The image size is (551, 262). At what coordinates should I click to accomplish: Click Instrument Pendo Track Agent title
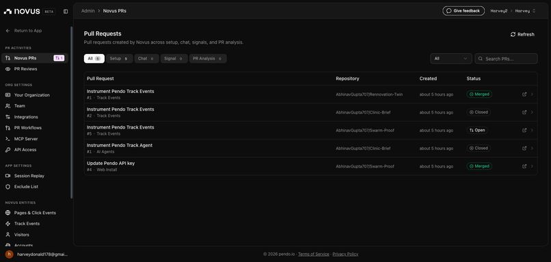pyautogui.click(x=120, y=145)
